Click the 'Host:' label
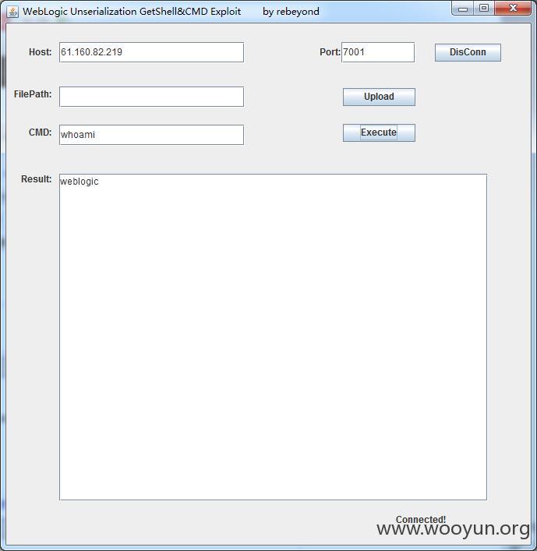 click(x=40, y=52)
